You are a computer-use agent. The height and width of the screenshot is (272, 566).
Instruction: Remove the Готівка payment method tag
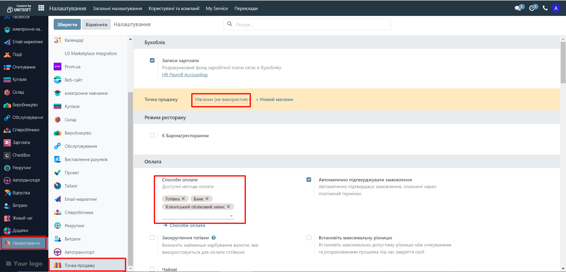pos(183,199)
